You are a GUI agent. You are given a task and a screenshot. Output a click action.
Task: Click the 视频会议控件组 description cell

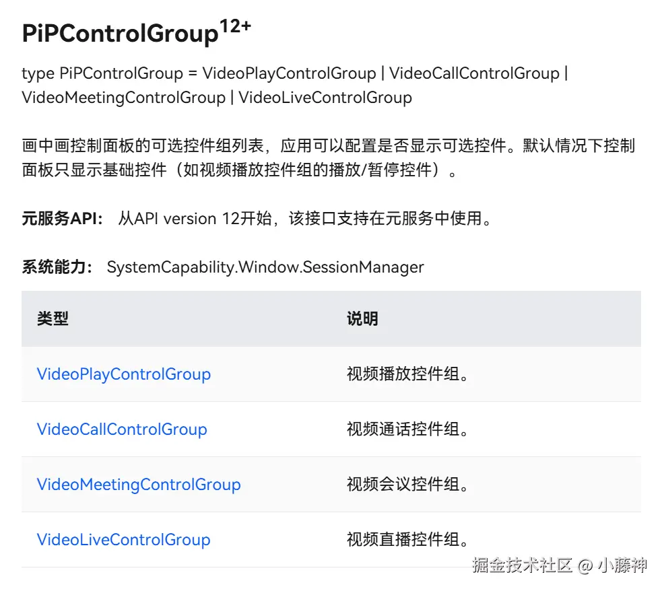coord(408,485)
